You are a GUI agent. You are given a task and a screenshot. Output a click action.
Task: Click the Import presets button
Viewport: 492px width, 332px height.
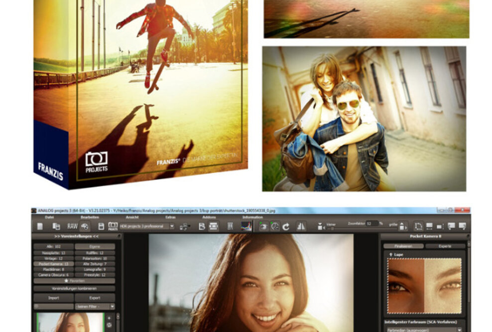[54, 298]
